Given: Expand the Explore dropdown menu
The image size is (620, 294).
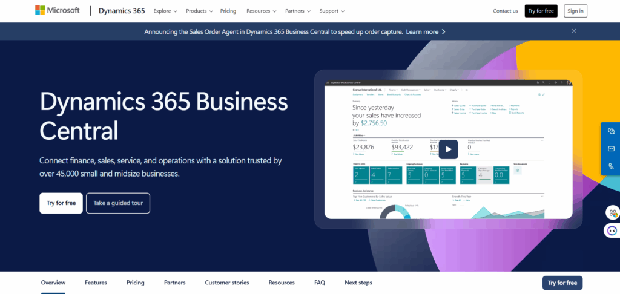Looking at the screenshot, I should pos(165,11).
